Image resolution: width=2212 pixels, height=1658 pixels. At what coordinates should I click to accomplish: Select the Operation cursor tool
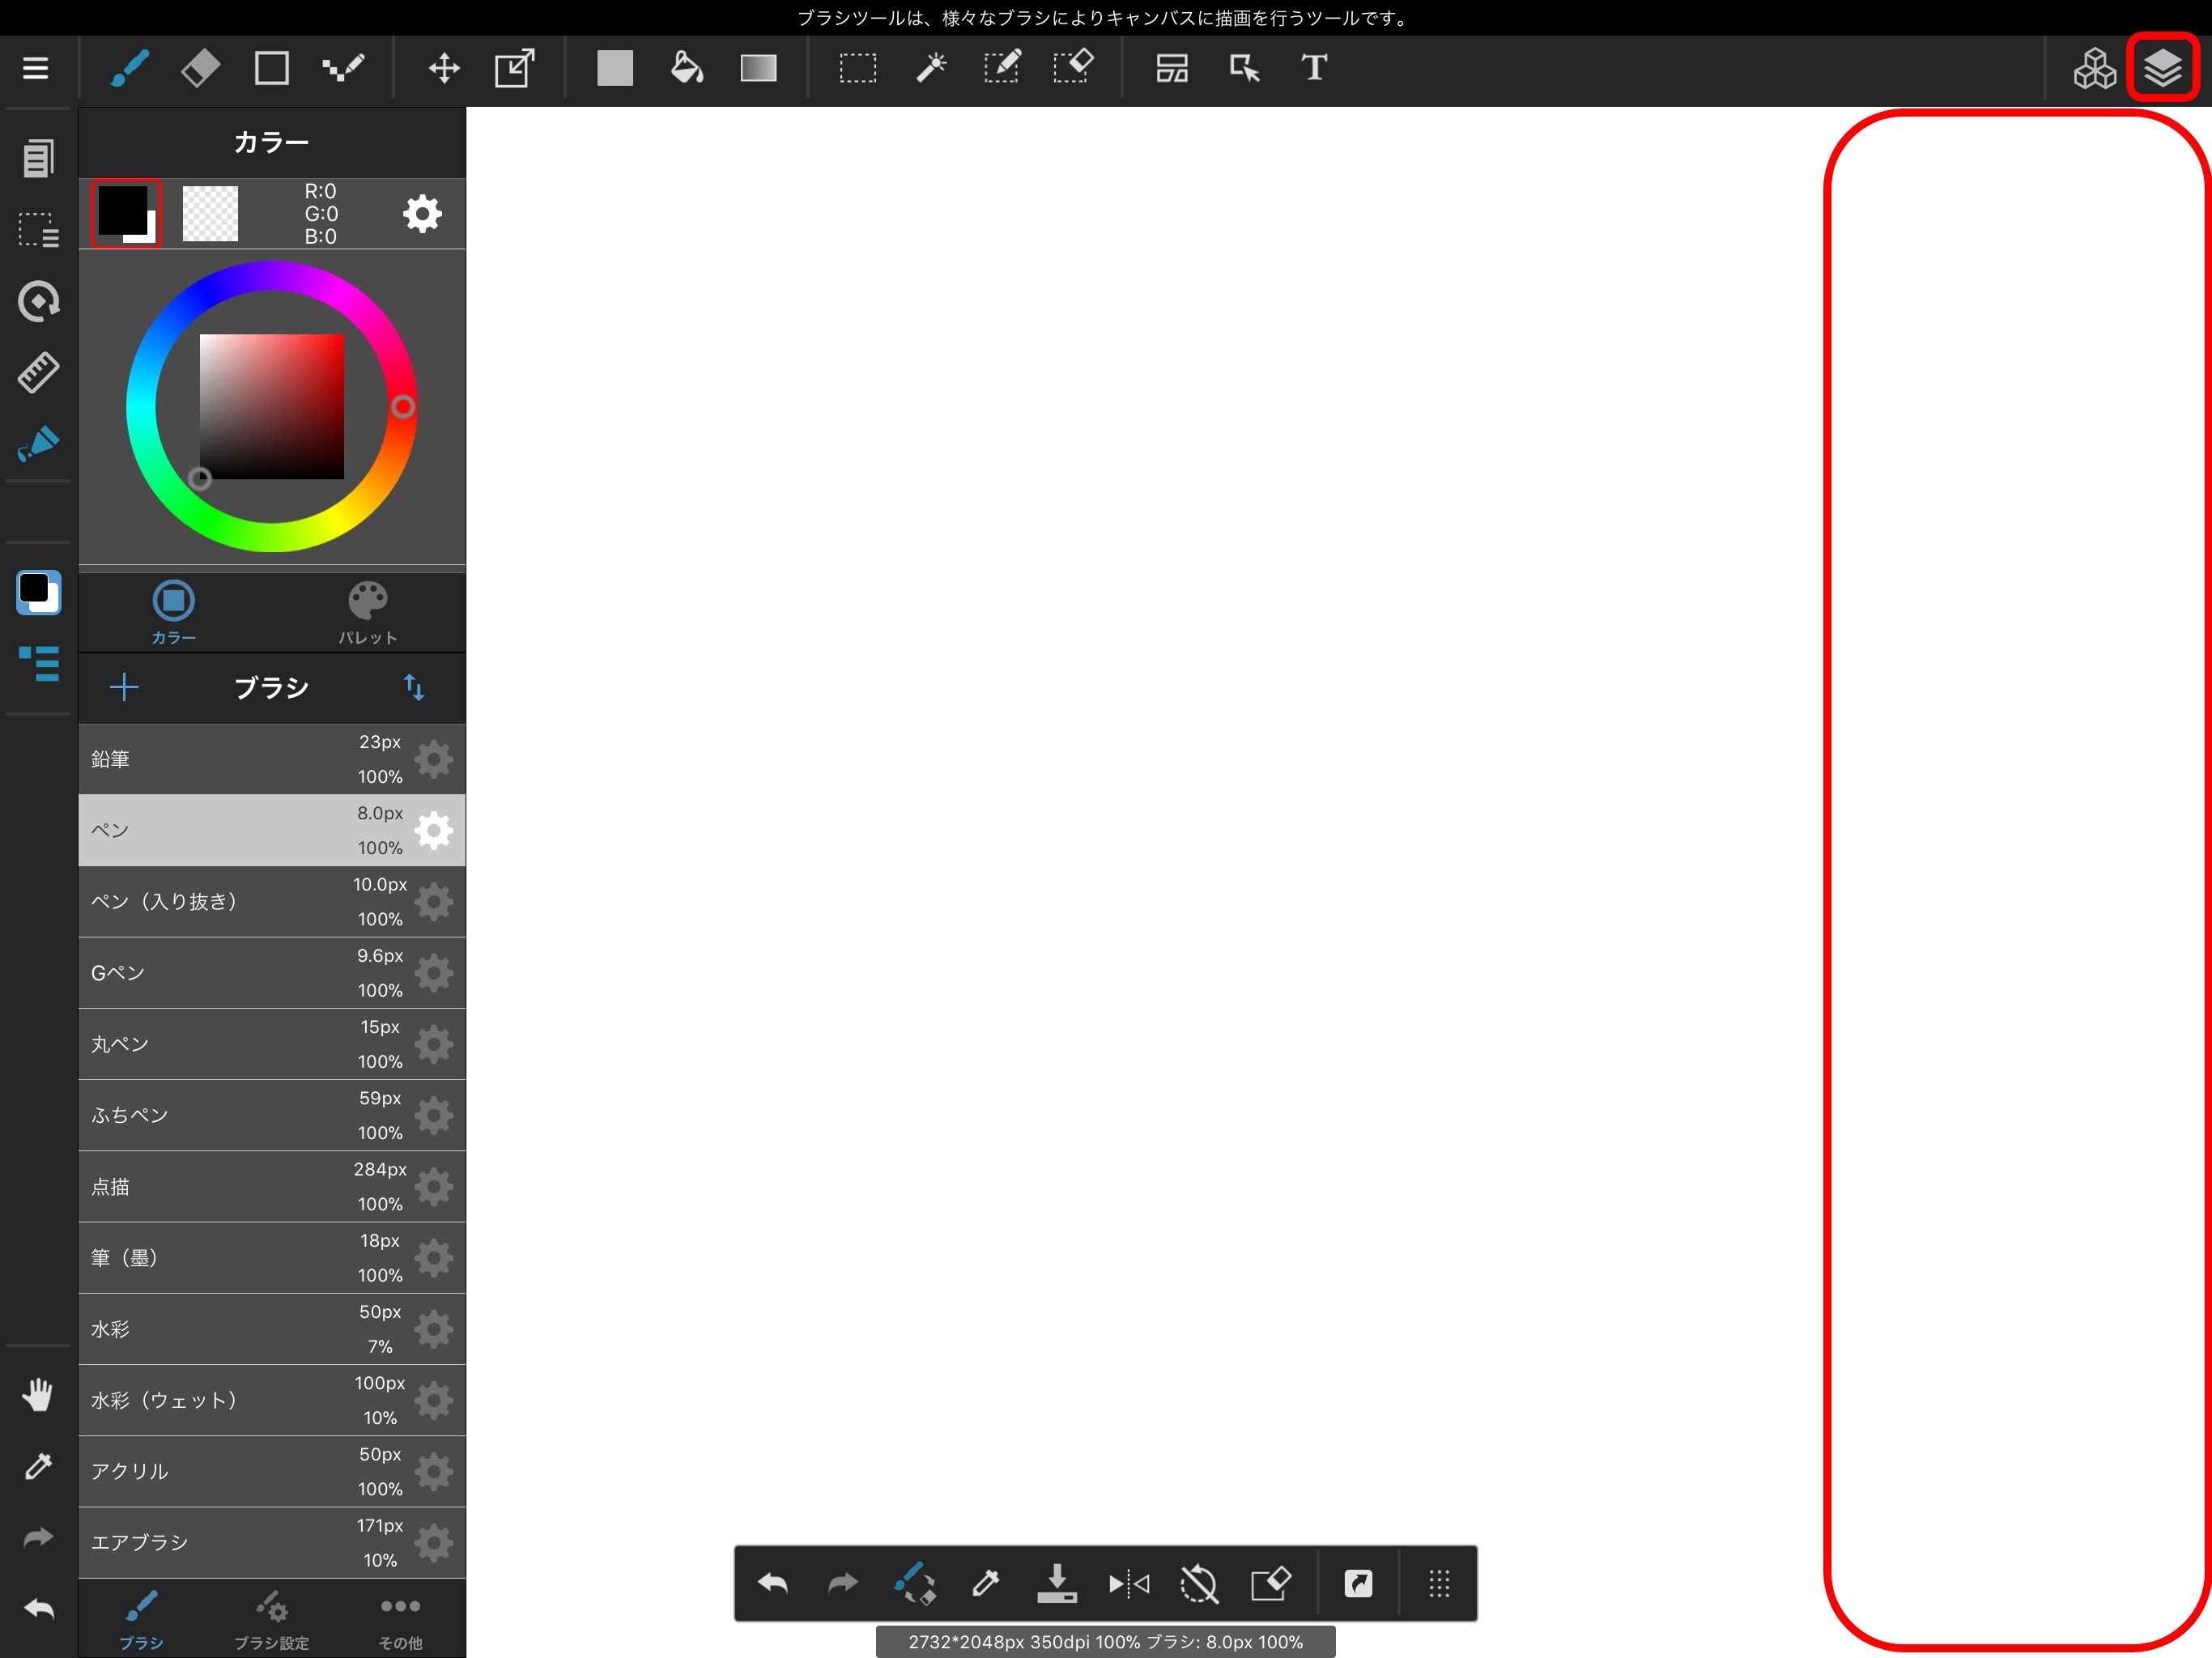(x=1244, y=68)
